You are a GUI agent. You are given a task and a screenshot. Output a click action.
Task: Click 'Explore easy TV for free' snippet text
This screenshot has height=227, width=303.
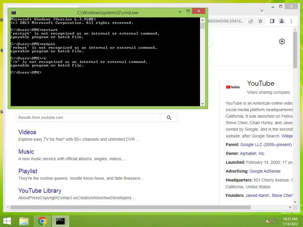(79, 140)
